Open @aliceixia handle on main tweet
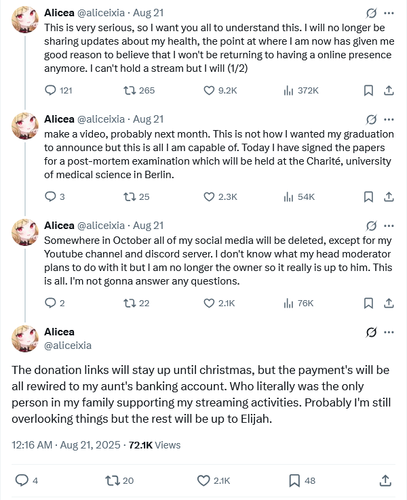 click(68, 346)
